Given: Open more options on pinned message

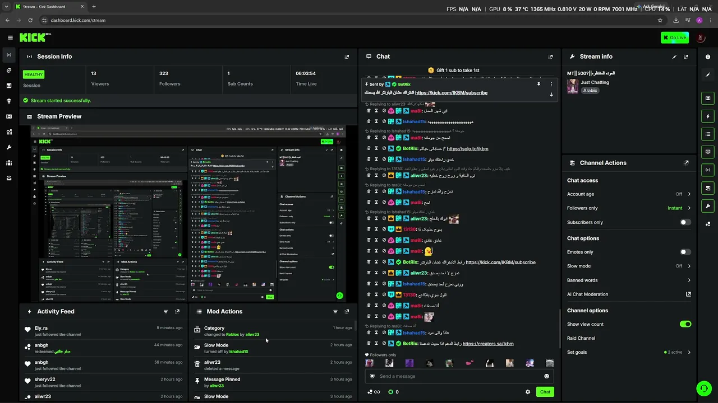Looking at the screenshot, I should (551, 85).
